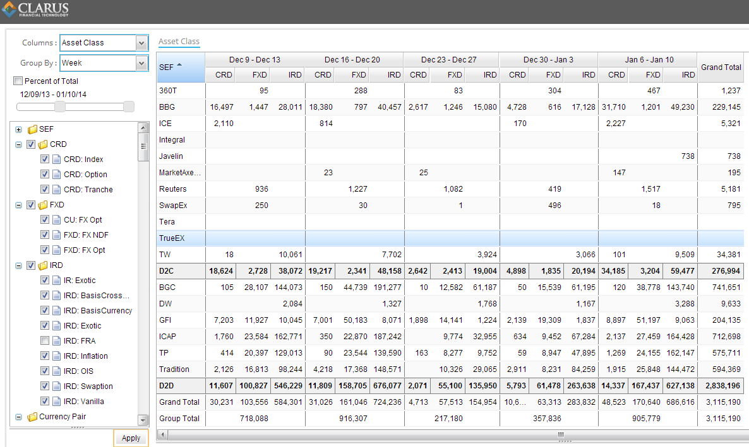
Task: Click the tree panel vertical scrollbar thumb
Action: pos(143,146)
